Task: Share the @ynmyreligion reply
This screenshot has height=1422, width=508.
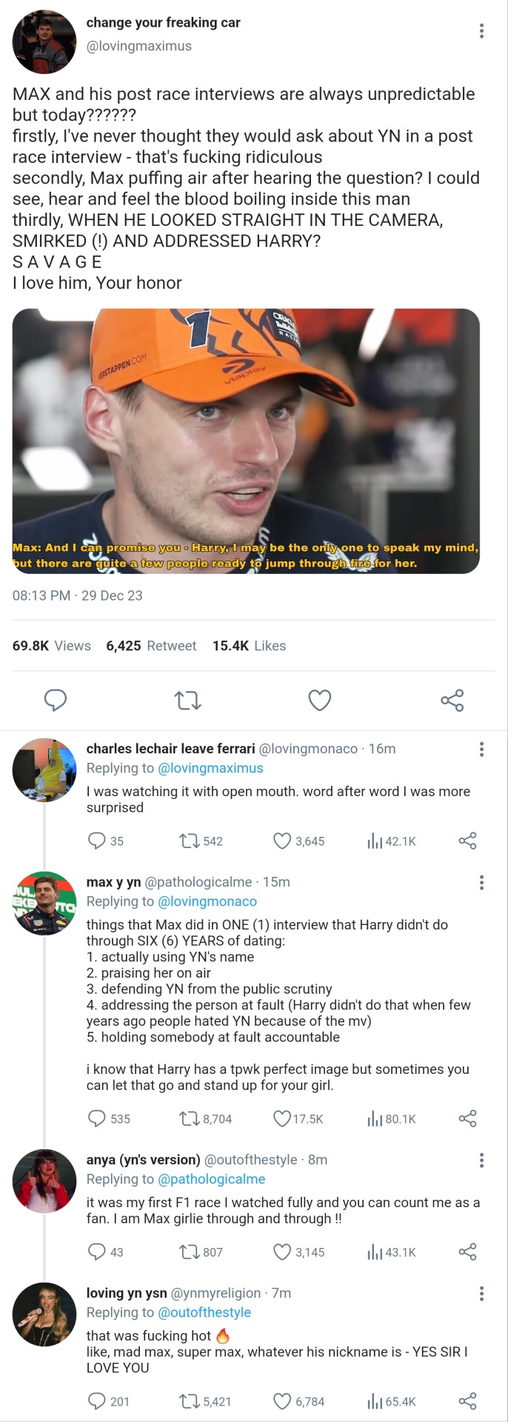Action: (467, 1401)
